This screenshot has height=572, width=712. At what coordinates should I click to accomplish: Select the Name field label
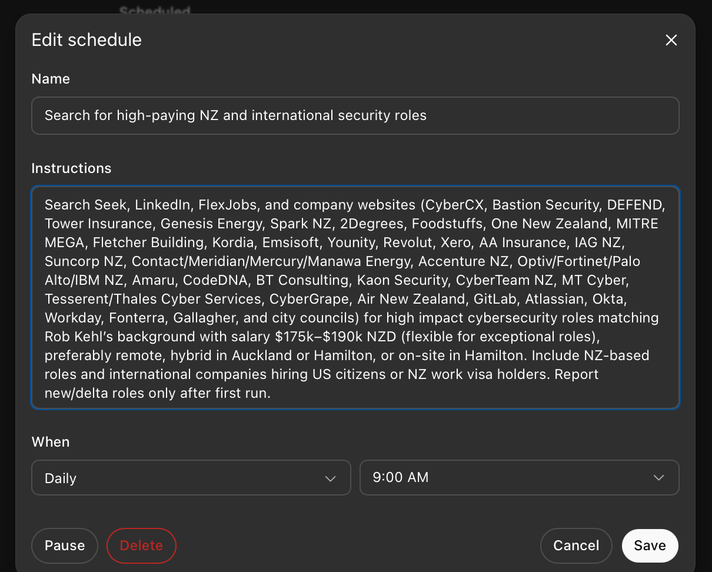tap(51, 79)
